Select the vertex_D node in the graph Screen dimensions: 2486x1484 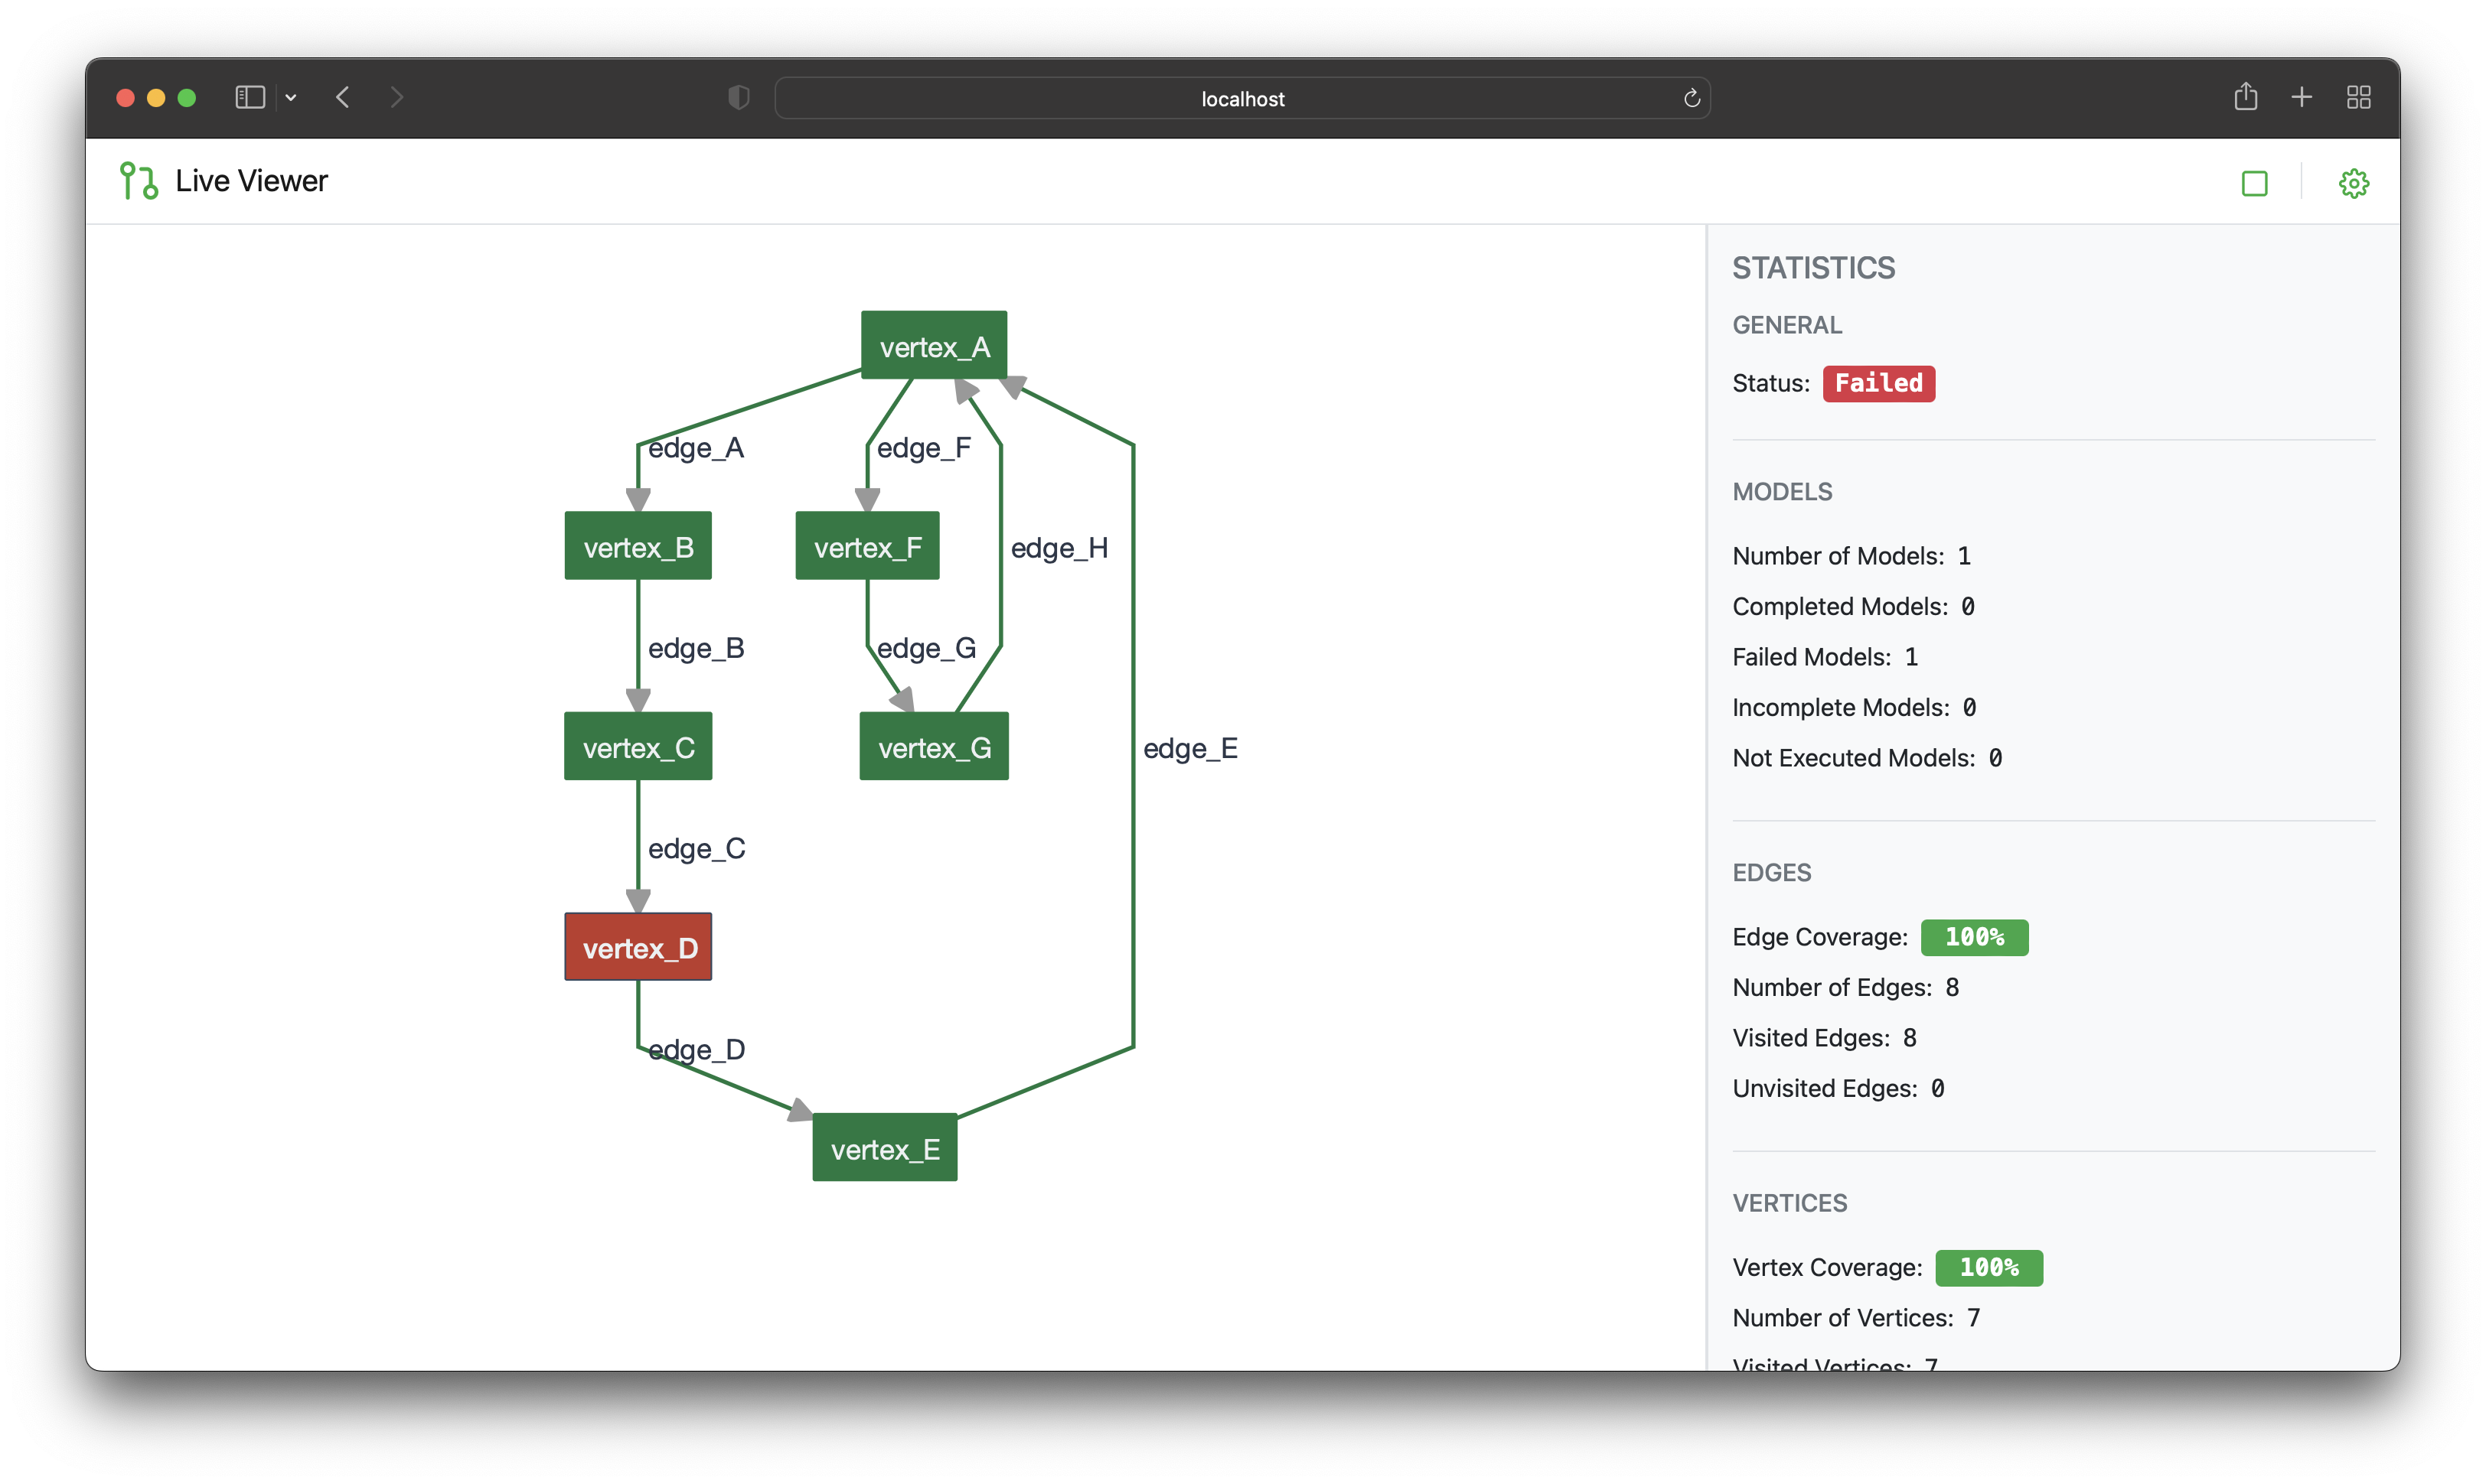tap(638, 946)
